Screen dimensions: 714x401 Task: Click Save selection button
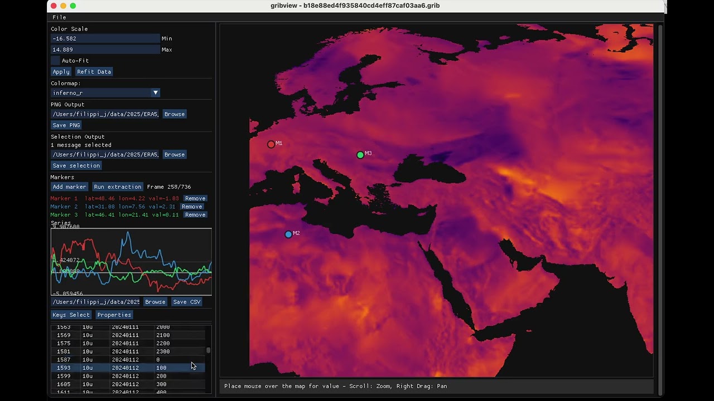(76, 165)
